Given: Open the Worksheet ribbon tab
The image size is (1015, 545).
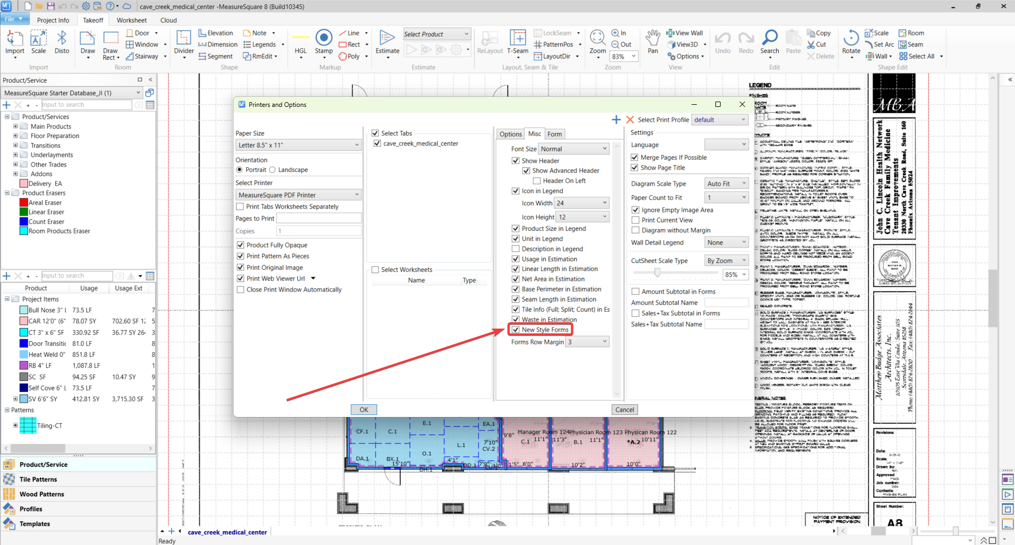Looking at the screenshot, I should pyautogui.click(x=132, y=20).
